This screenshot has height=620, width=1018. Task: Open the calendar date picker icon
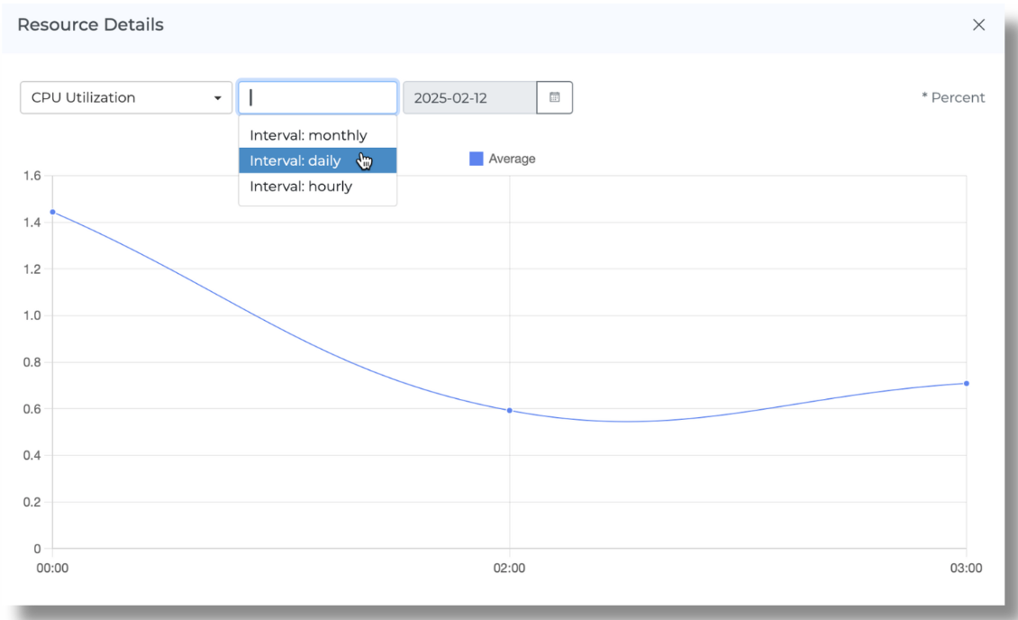[x=554, y=97]
